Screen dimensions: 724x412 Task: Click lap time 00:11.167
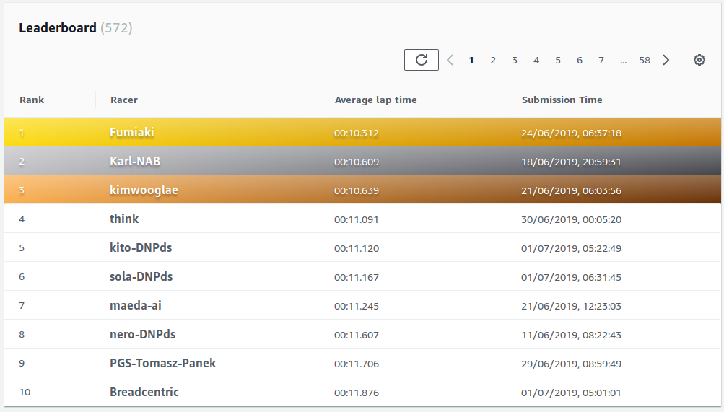tap(357, 277)
